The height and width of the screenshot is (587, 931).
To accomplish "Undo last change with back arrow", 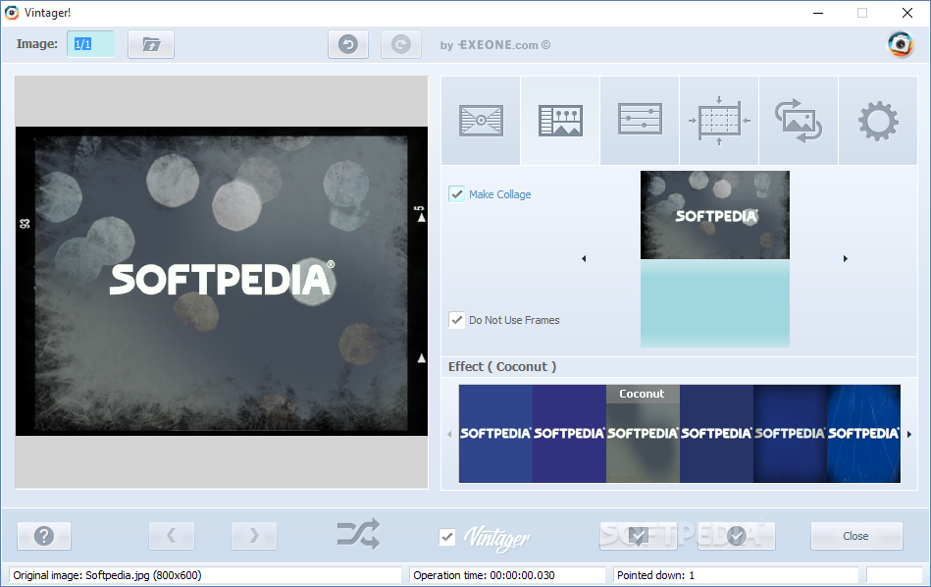I will [x=348, y=44].
